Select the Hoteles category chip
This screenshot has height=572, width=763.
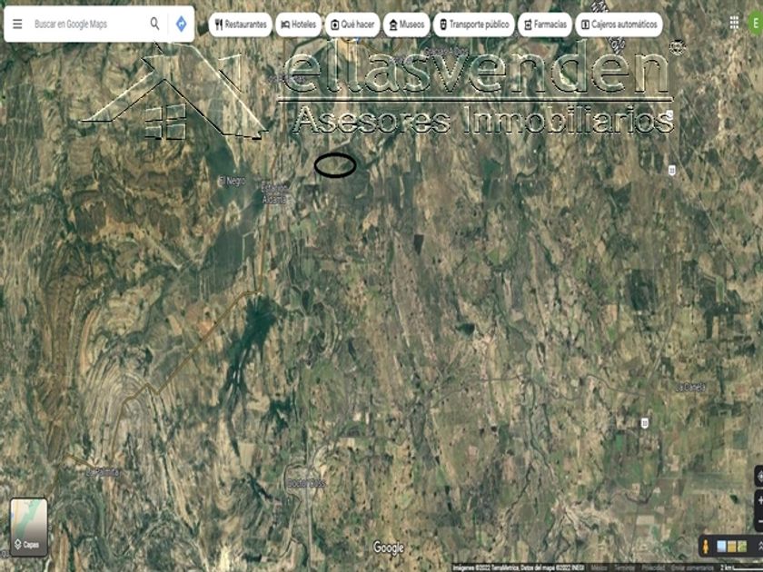pyautogui.click(x=298, y=25)
